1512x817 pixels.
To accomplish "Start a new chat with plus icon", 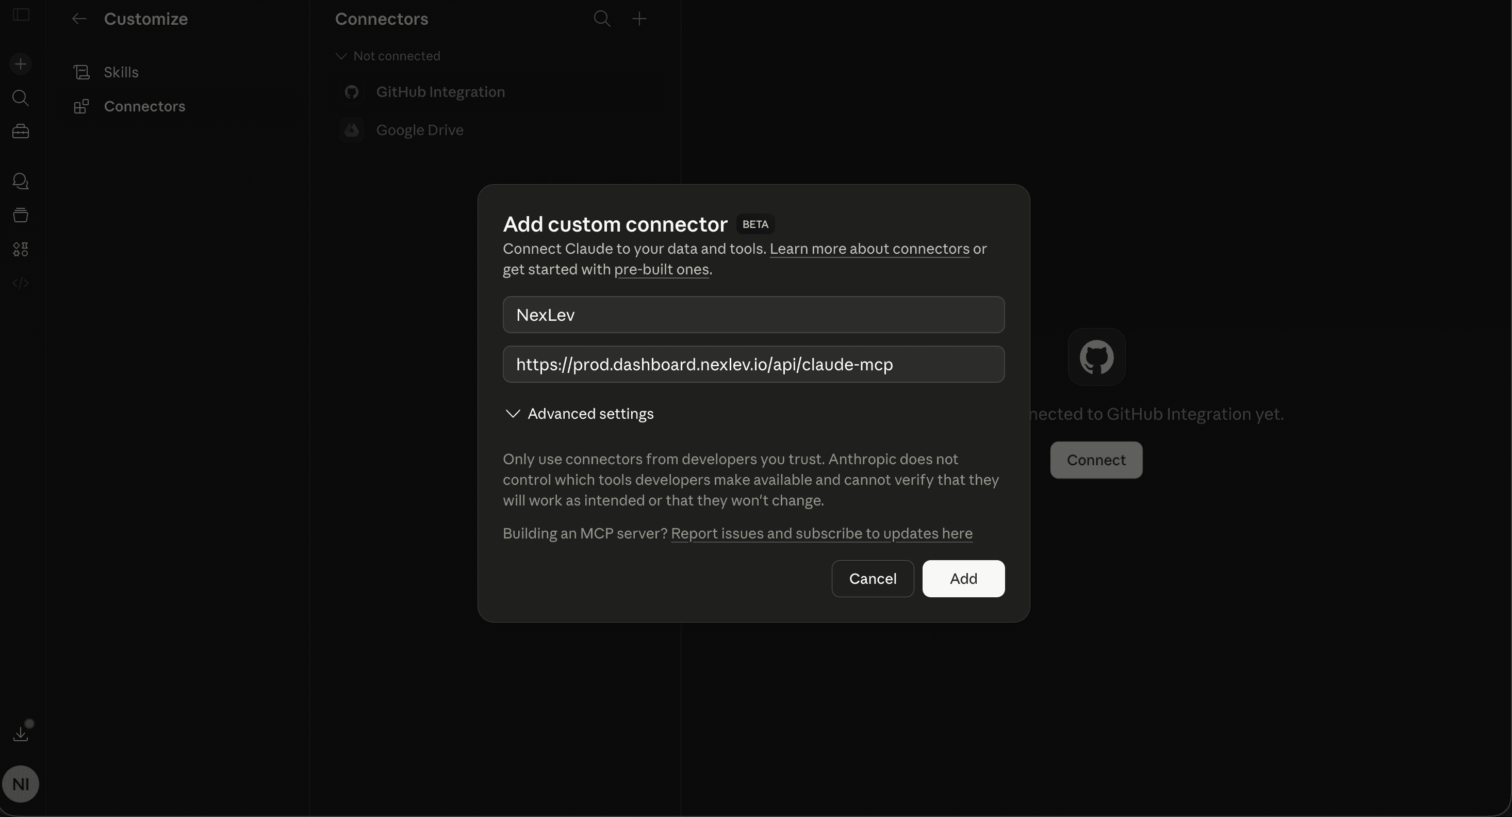I will pyautogui.click(x=21, y=64).
